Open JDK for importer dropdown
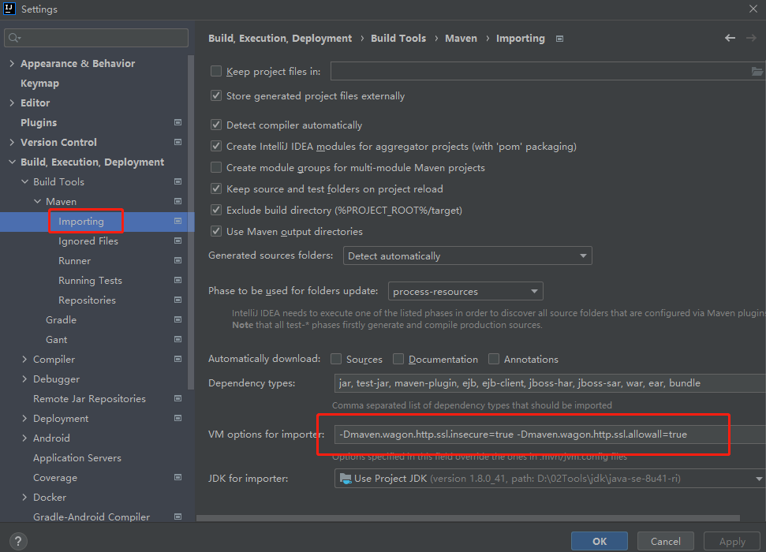Viewport: 766px width, 552px height. click(x=550, y=478)
